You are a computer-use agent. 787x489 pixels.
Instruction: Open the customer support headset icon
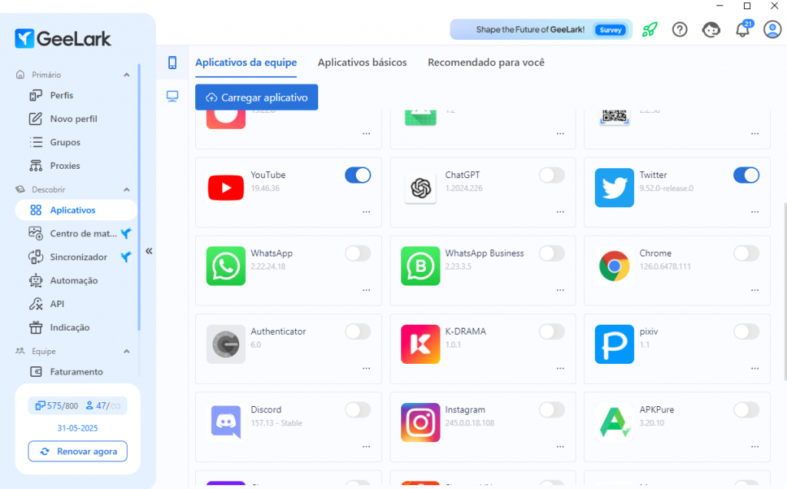(711, 30)
